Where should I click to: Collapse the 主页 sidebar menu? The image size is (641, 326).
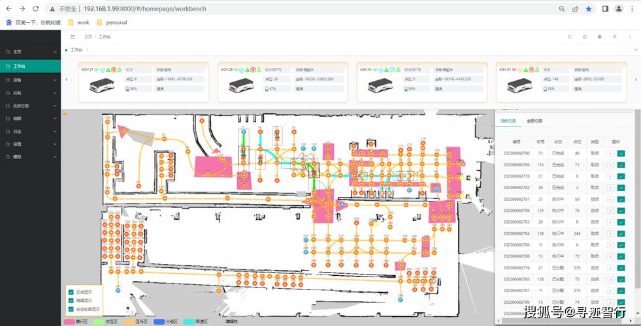coord(30,52)
